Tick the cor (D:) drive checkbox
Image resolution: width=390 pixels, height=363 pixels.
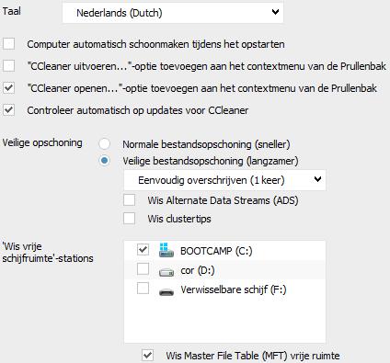coord(143,269)
